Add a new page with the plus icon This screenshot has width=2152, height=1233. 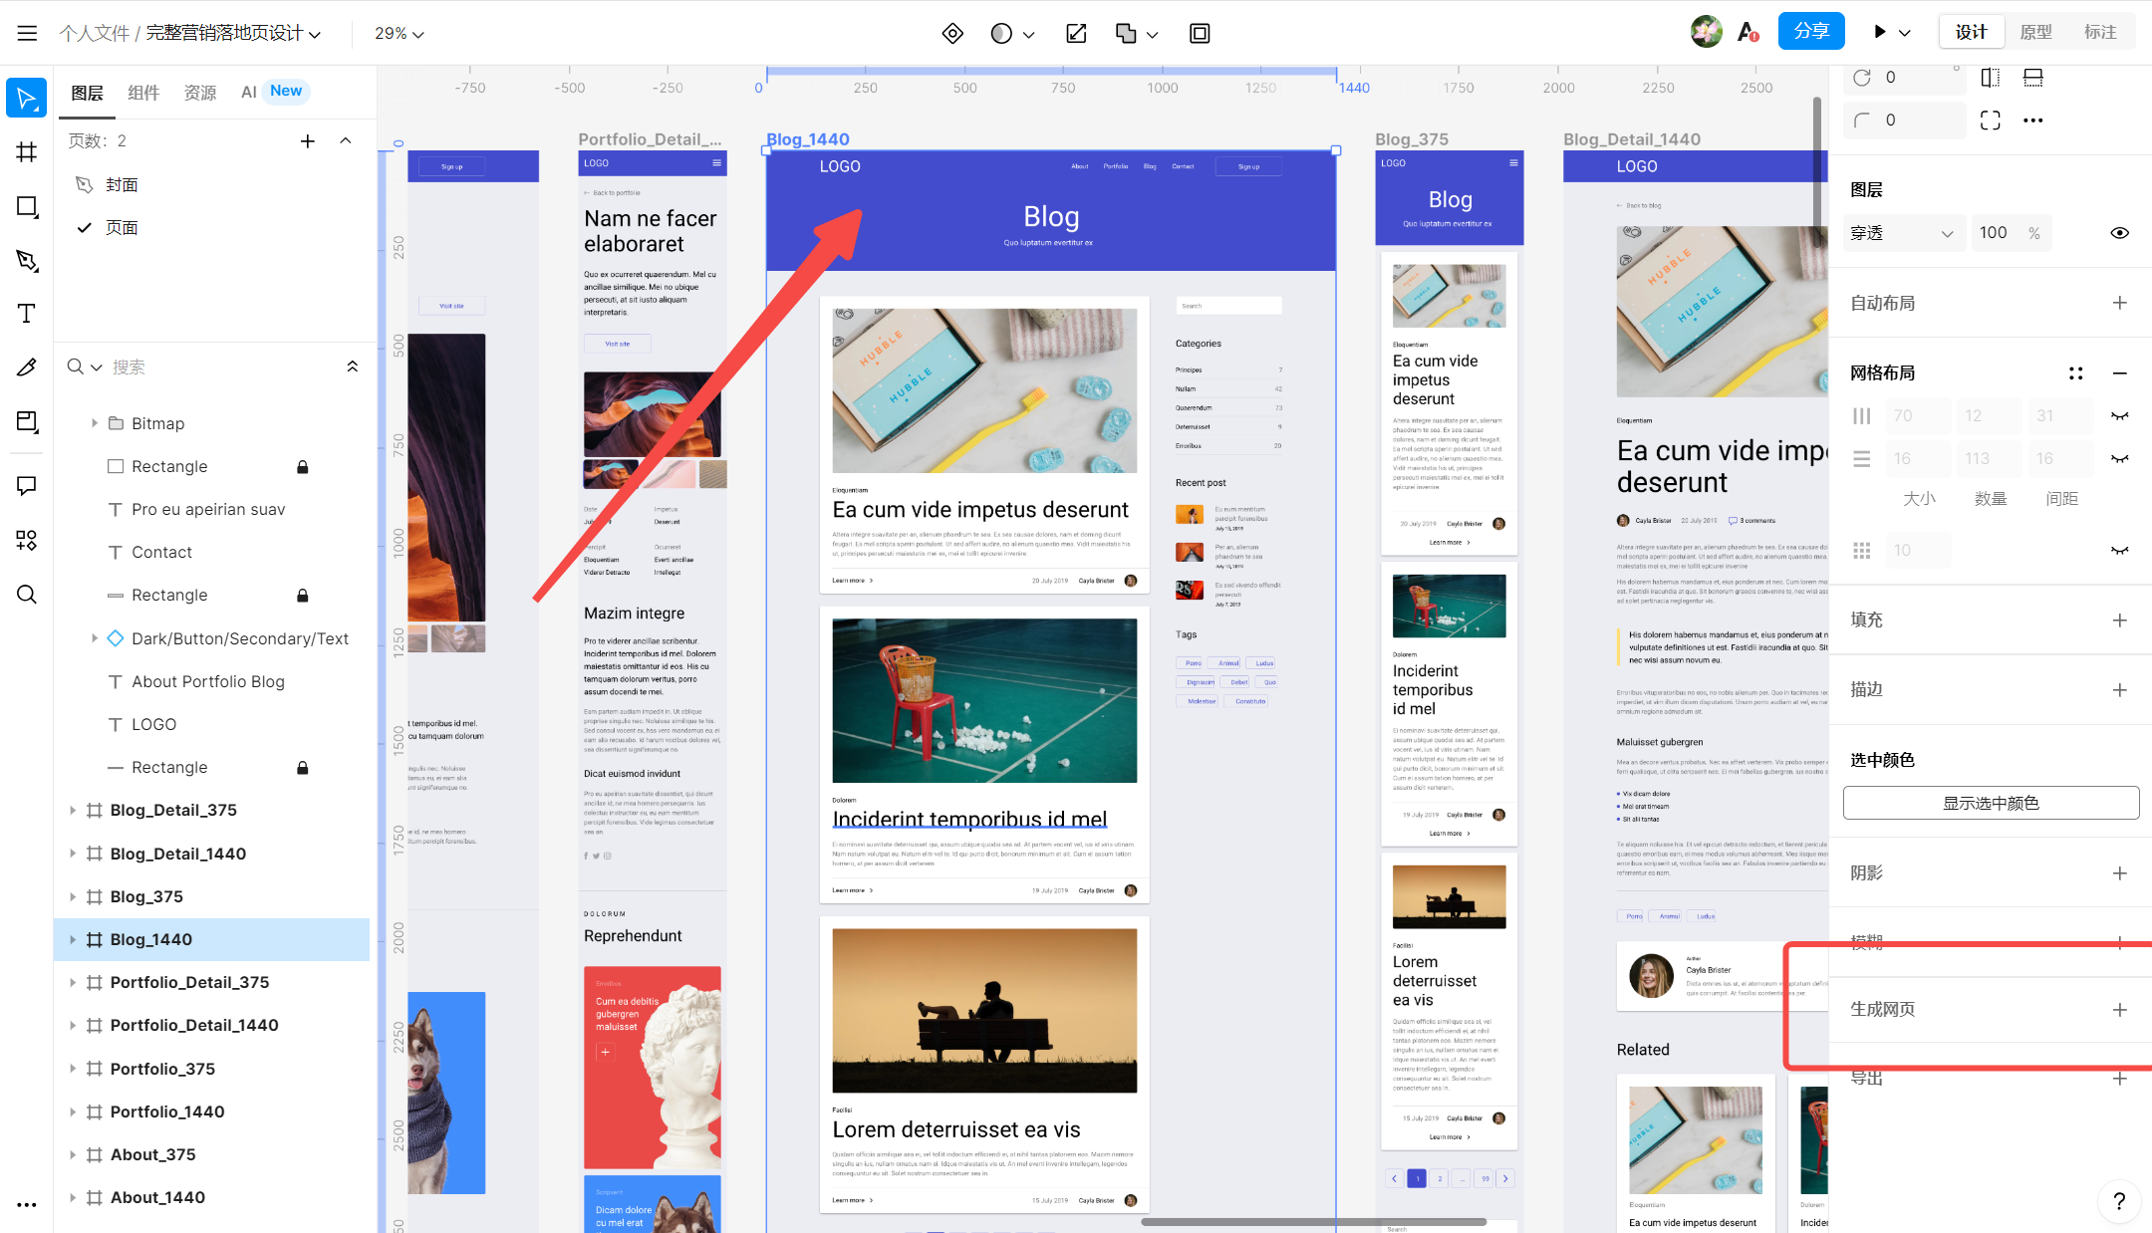[308, 140]
